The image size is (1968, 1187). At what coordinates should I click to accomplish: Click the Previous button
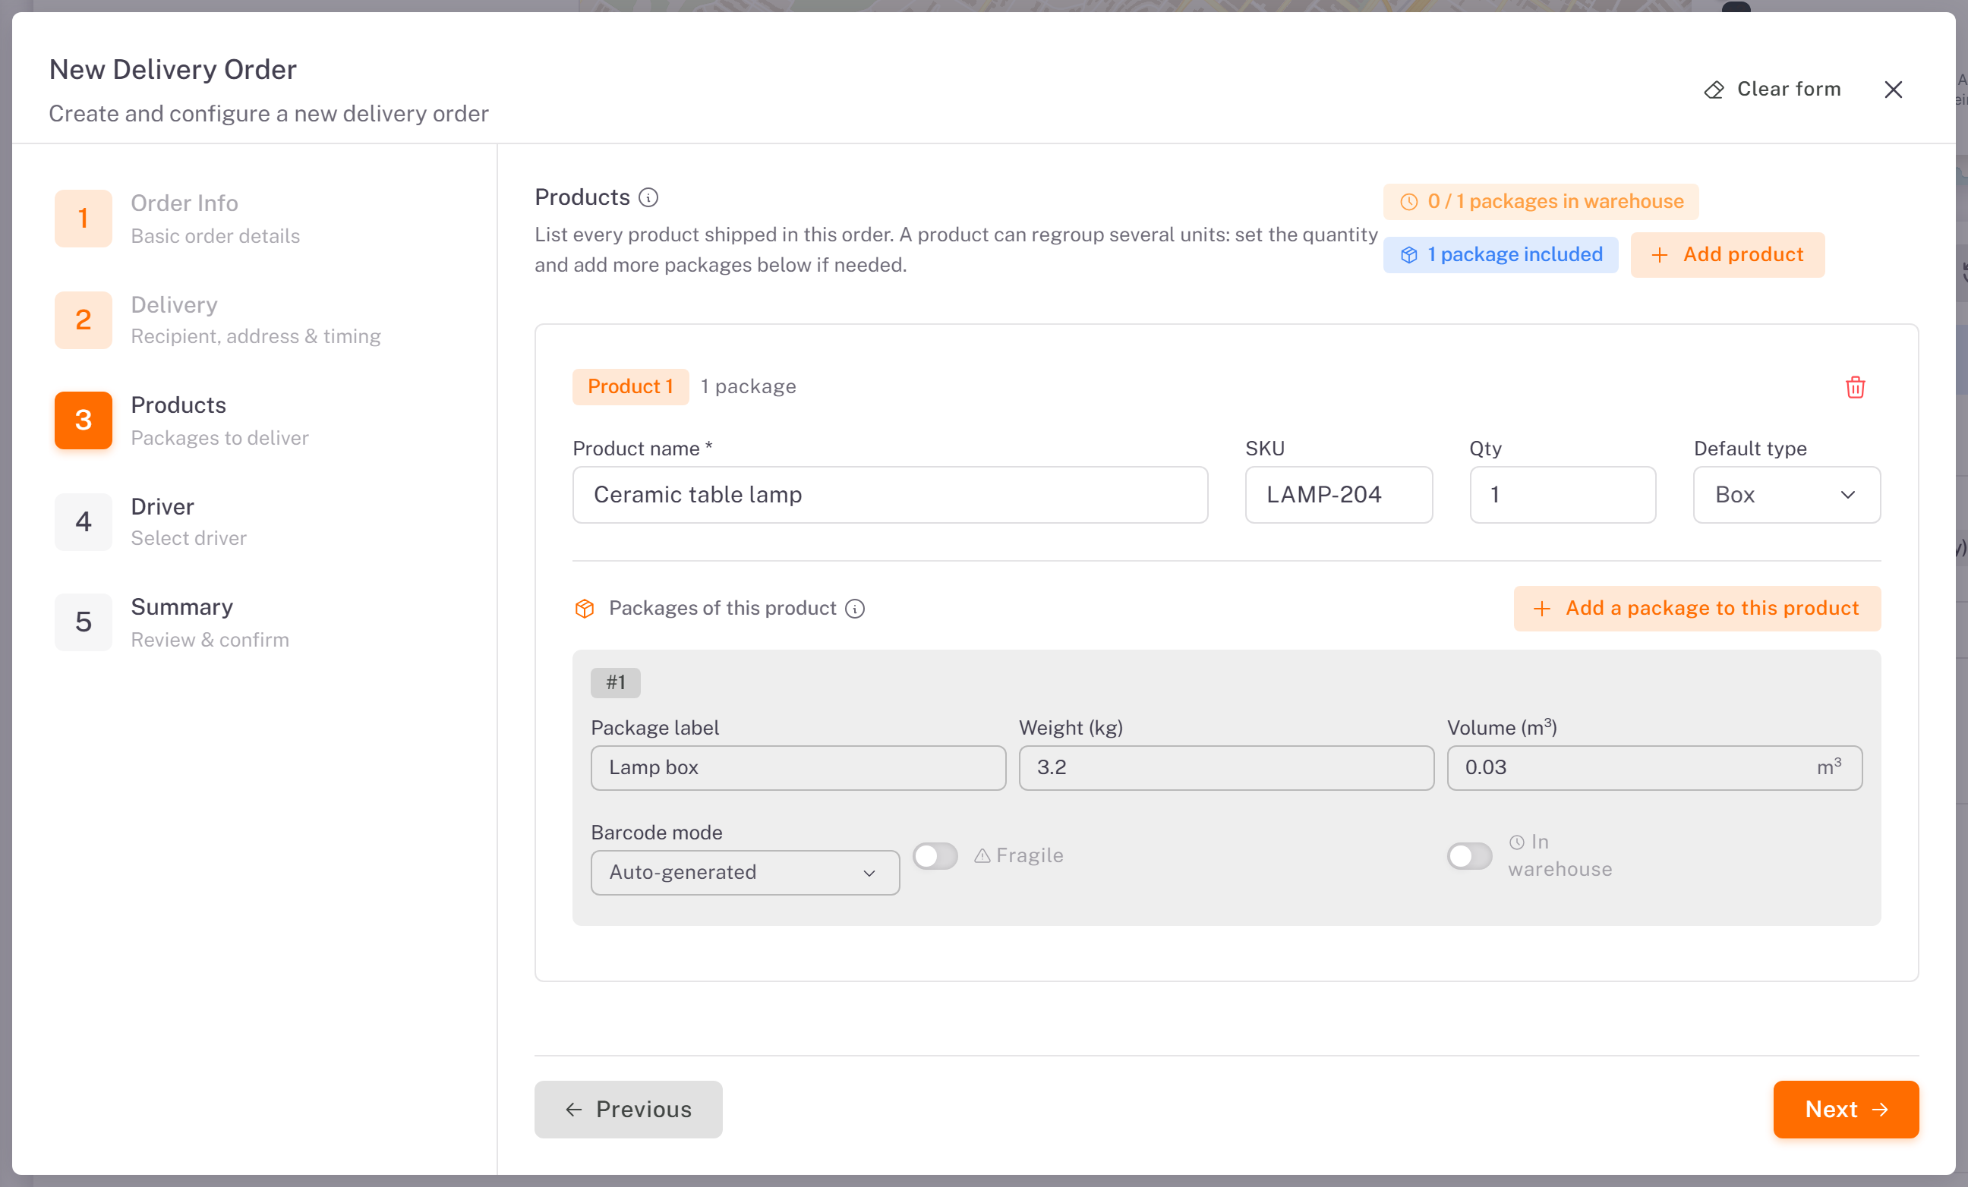(x=628, y=1110)
